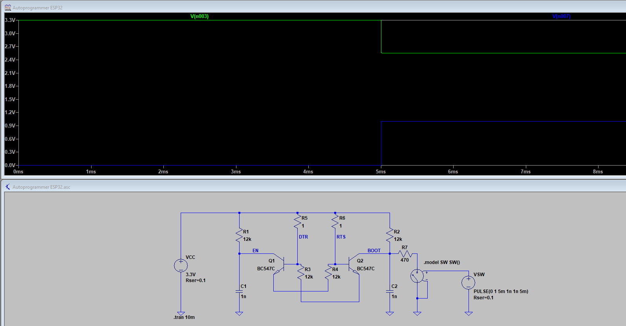Click the V(n003) green trace label
Screen dimensions: 626x326
coord(199,16)
